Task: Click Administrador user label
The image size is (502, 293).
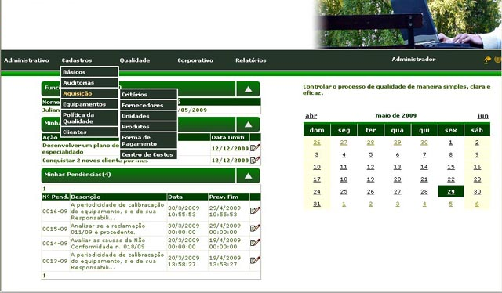Action: click(413, 60)
